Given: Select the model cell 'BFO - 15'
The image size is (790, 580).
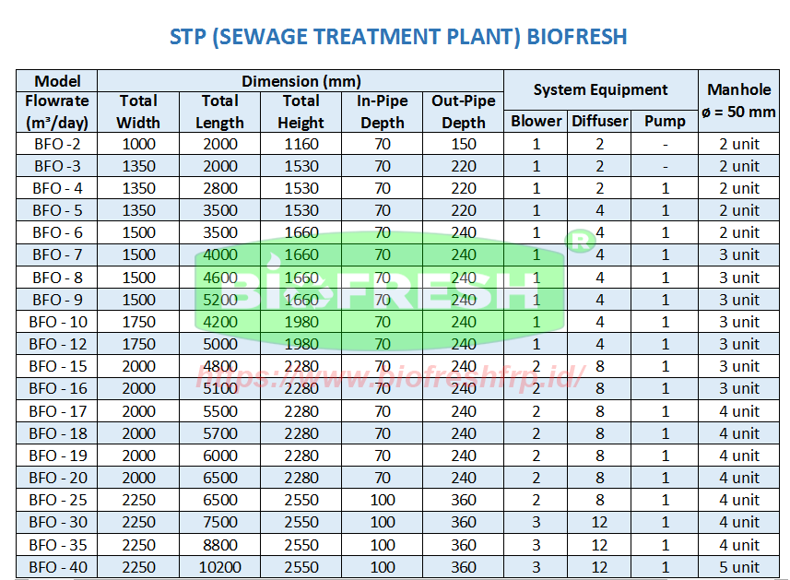Looking at the screenshot, I should coord(57,366).
